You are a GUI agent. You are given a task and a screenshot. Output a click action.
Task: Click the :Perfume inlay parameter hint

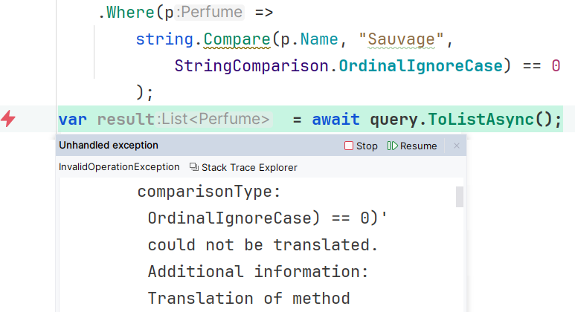209,12
